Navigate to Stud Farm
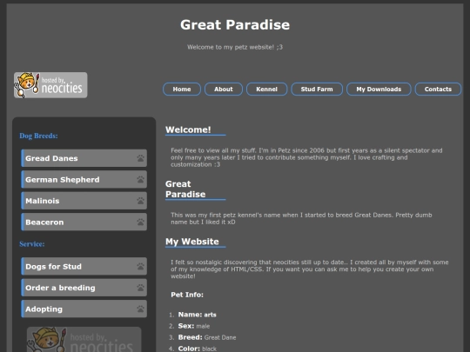 coord(317,90)
